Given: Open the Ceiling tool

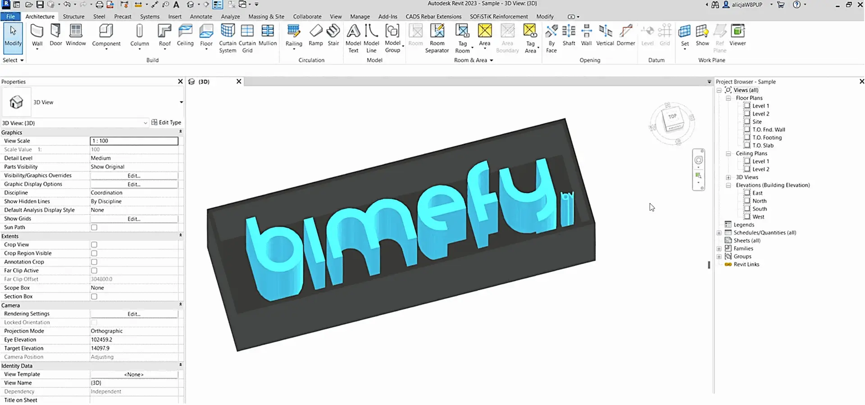Looking at the screenshot, I should (x=185, y=35).
